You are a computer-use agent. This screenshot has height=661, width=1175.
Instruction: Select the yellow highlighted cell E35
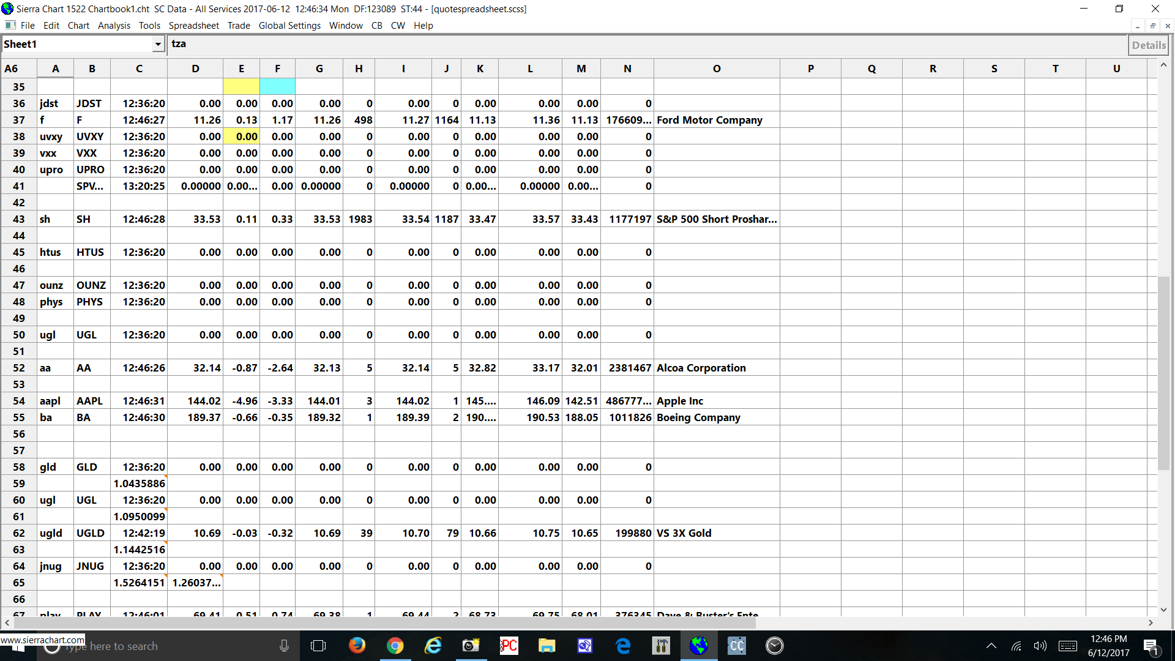[241, 86]
